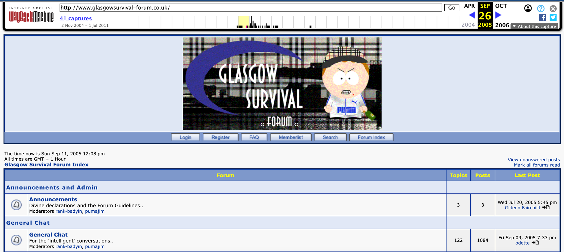Open rank-badyin moderator profile under Announcements
564x252 pixels.
69,211
